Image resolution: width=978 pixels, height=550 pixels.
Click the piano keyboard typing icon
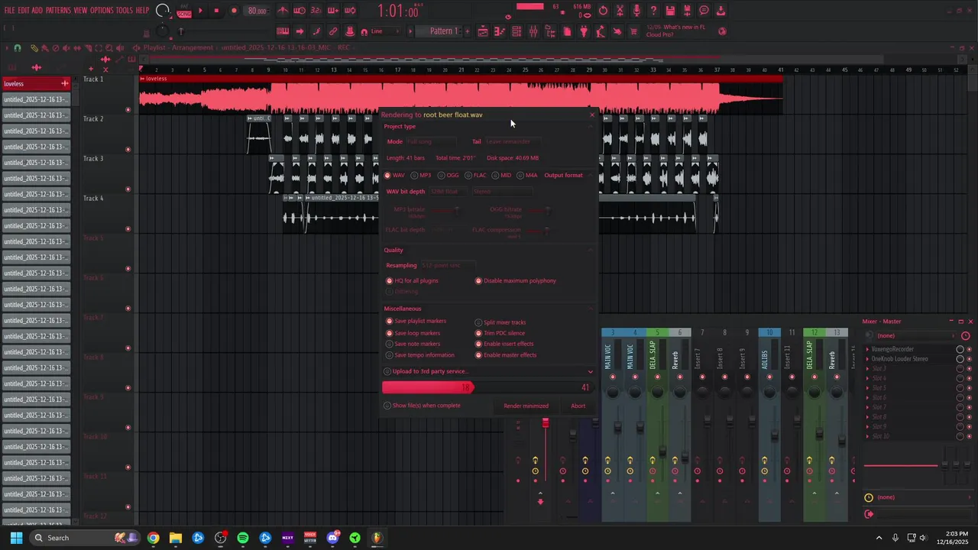click(283, 31)
